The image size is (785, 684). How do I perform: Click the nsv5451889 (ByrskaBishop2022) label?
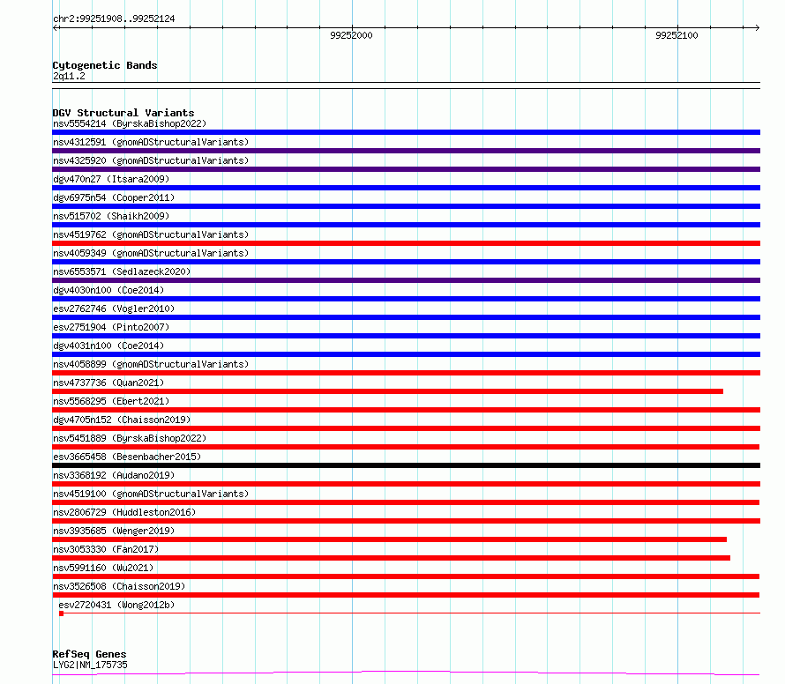(130, 438)
